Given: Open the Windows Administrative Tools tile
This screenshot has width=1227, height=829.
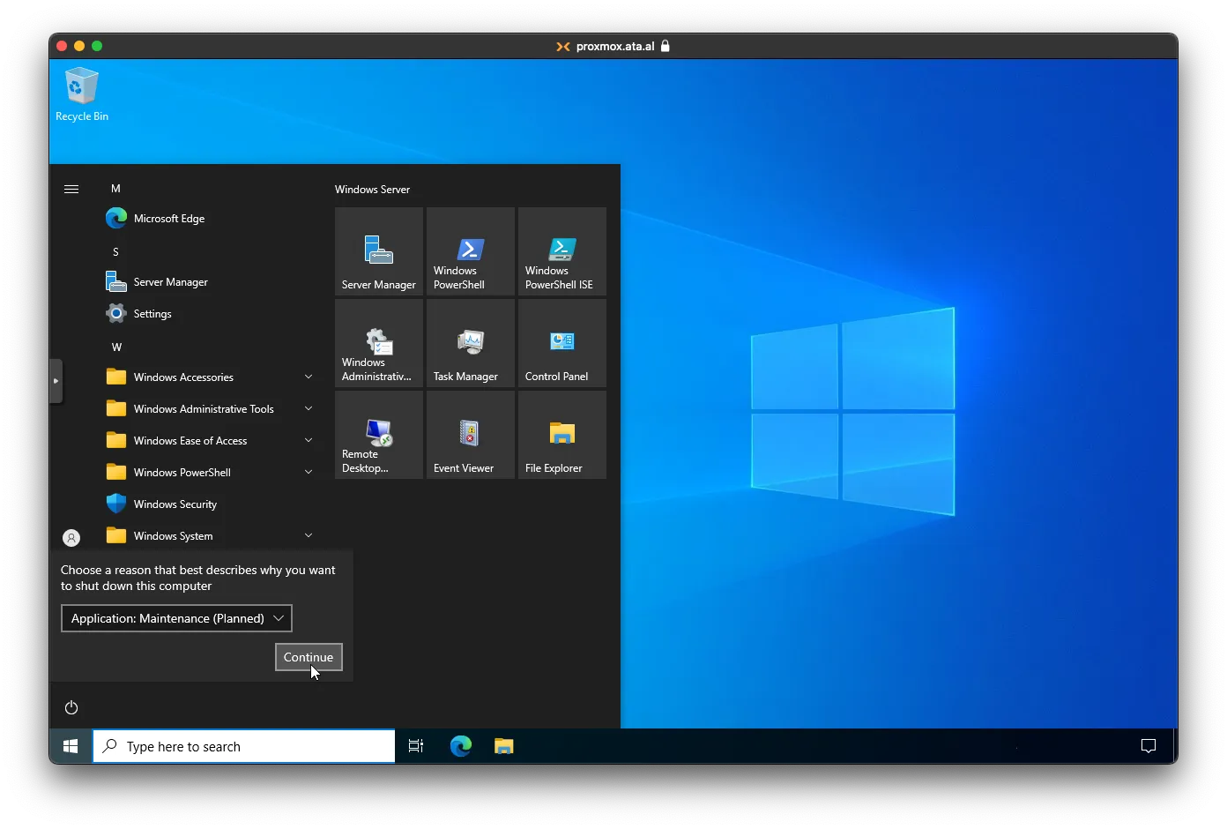Looking at the screenshot, I should coord(380,343).
